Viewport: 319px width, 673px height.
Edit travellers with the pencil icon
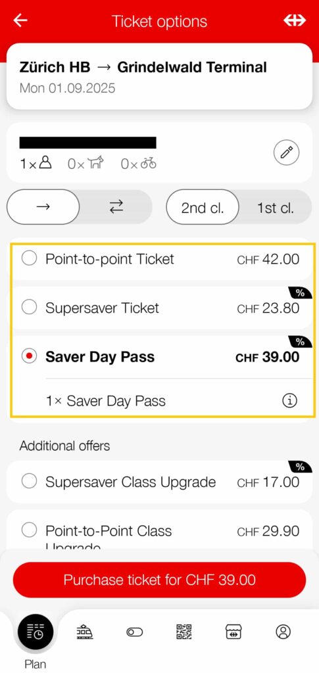pos(286,152)
